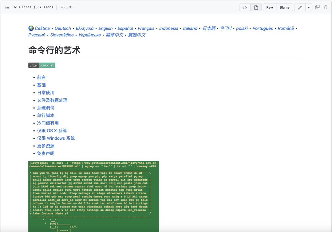The image size is (332, 232).
Task: Open the Indonesia translation
Action: pyautogui.click(x=169, y=28)
